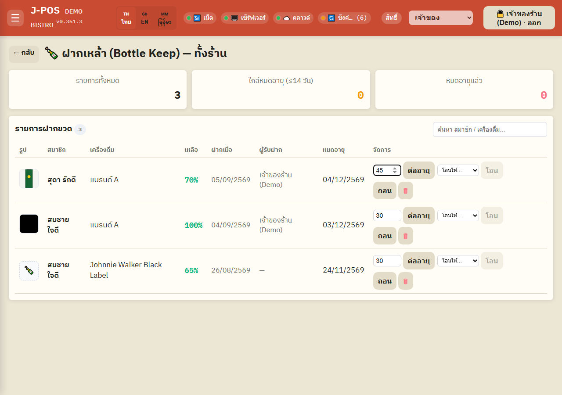562x395 pixels.
Task: Open สุดา รักดี's bottle photo thumbnail
Action: point(29,179)
